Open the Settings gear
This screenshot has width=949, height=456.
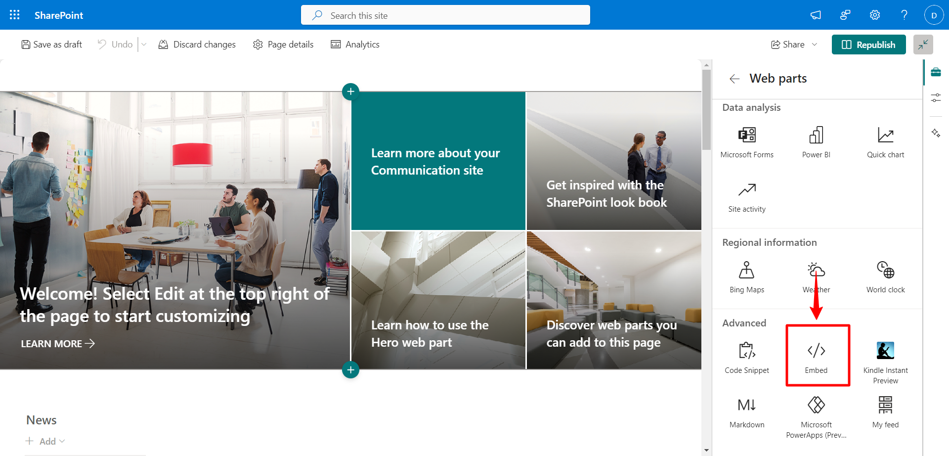pos(875,15)
